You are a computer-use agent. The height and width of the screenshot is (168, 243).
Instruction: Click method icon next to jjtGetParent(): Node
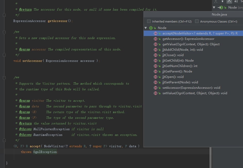click(156, 71)
